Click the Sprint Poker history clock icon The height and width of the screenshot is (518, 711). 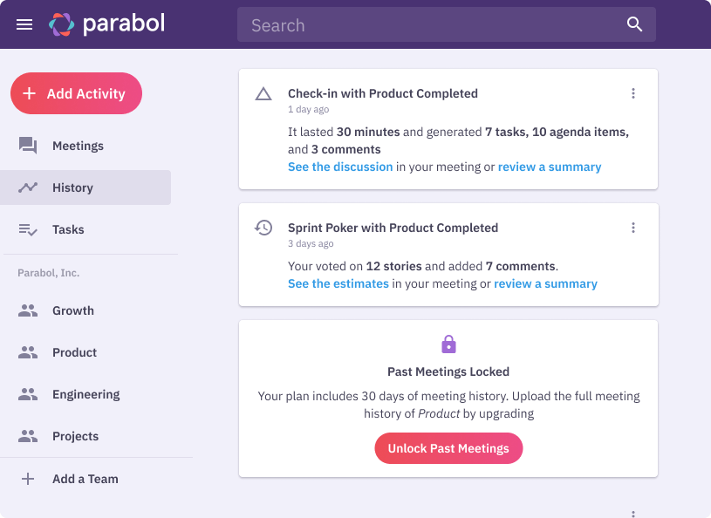263,228
